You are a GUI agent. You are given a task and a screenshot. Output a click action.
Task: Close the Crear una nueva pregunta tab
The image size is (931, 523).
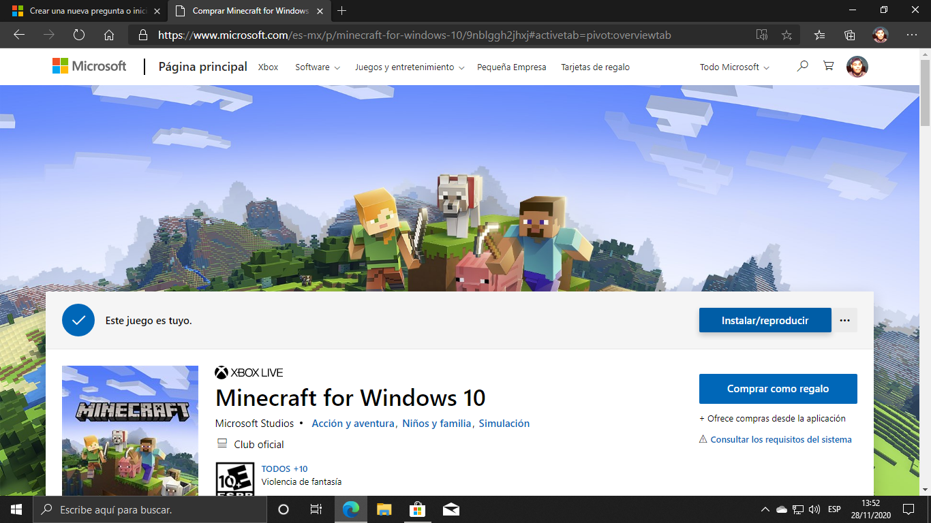157,11
